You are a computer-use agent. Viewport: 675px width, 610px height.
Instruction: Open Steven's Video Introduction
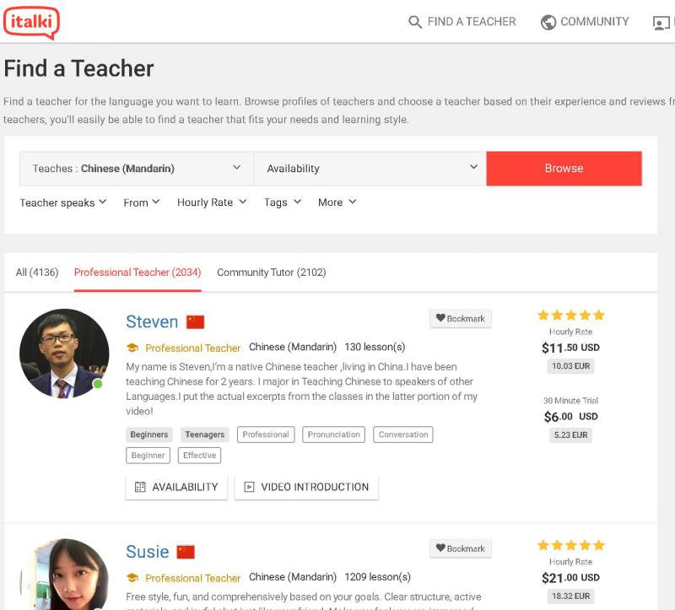pyautogui.click(x=306, y=487)
